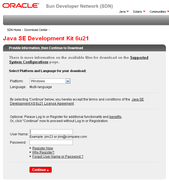Click the red Continue button
169x182 pixels.
(x=41, y=170)
